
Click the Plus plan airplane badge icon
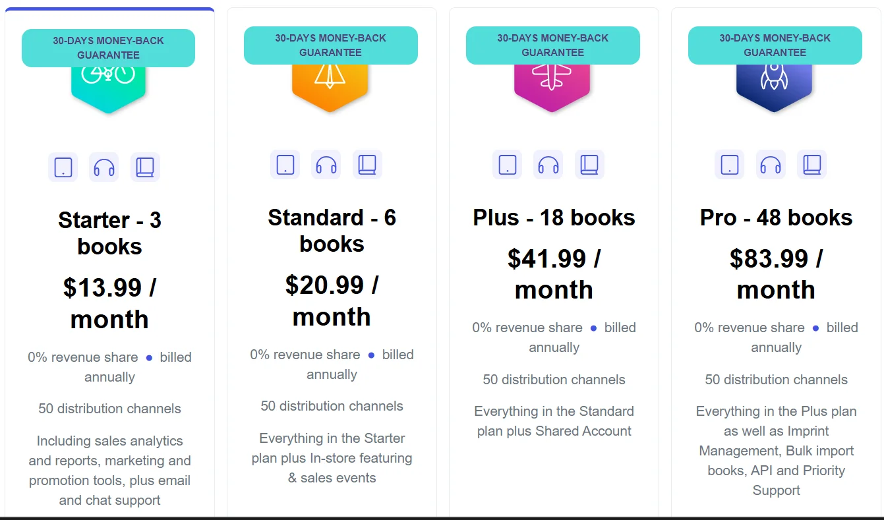click(x=552, y=86)
